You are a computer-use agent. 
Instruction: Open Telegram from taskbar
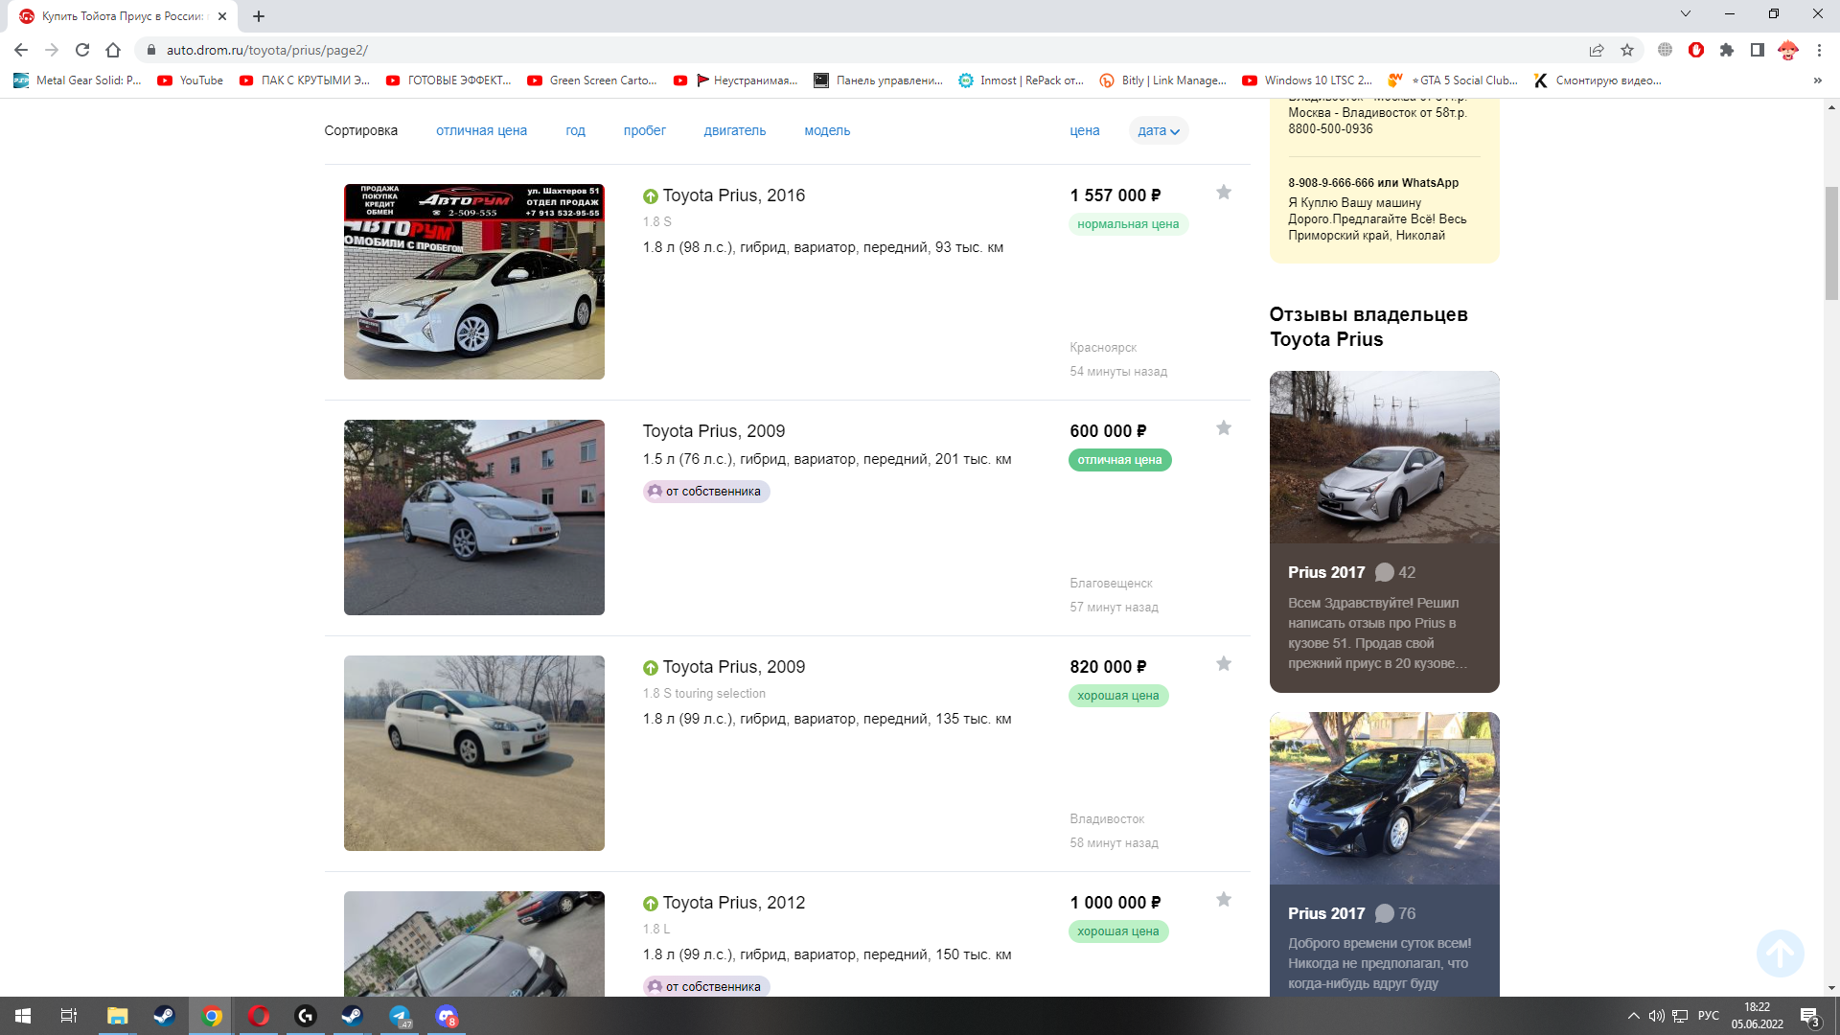click(x=400, y=1016)
